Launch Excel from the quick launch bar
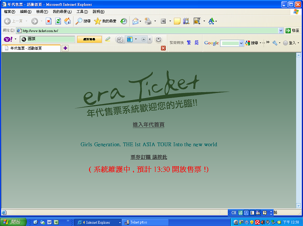The height and width of the screenshot is (226, 303). point(56,222)
